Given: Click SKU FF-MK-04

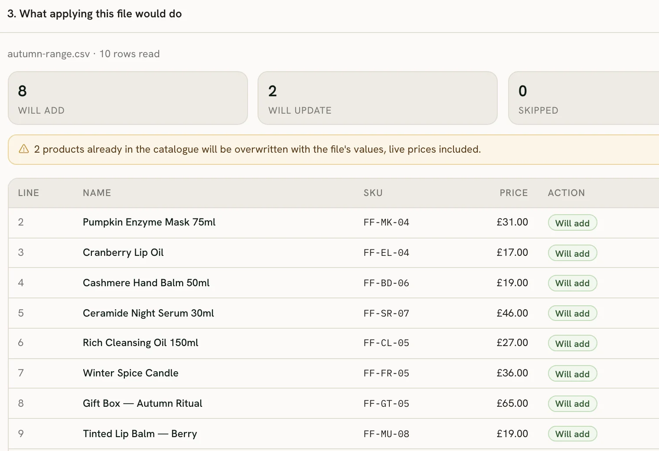Looking at the screenshot, I should [x=386, y=222].
